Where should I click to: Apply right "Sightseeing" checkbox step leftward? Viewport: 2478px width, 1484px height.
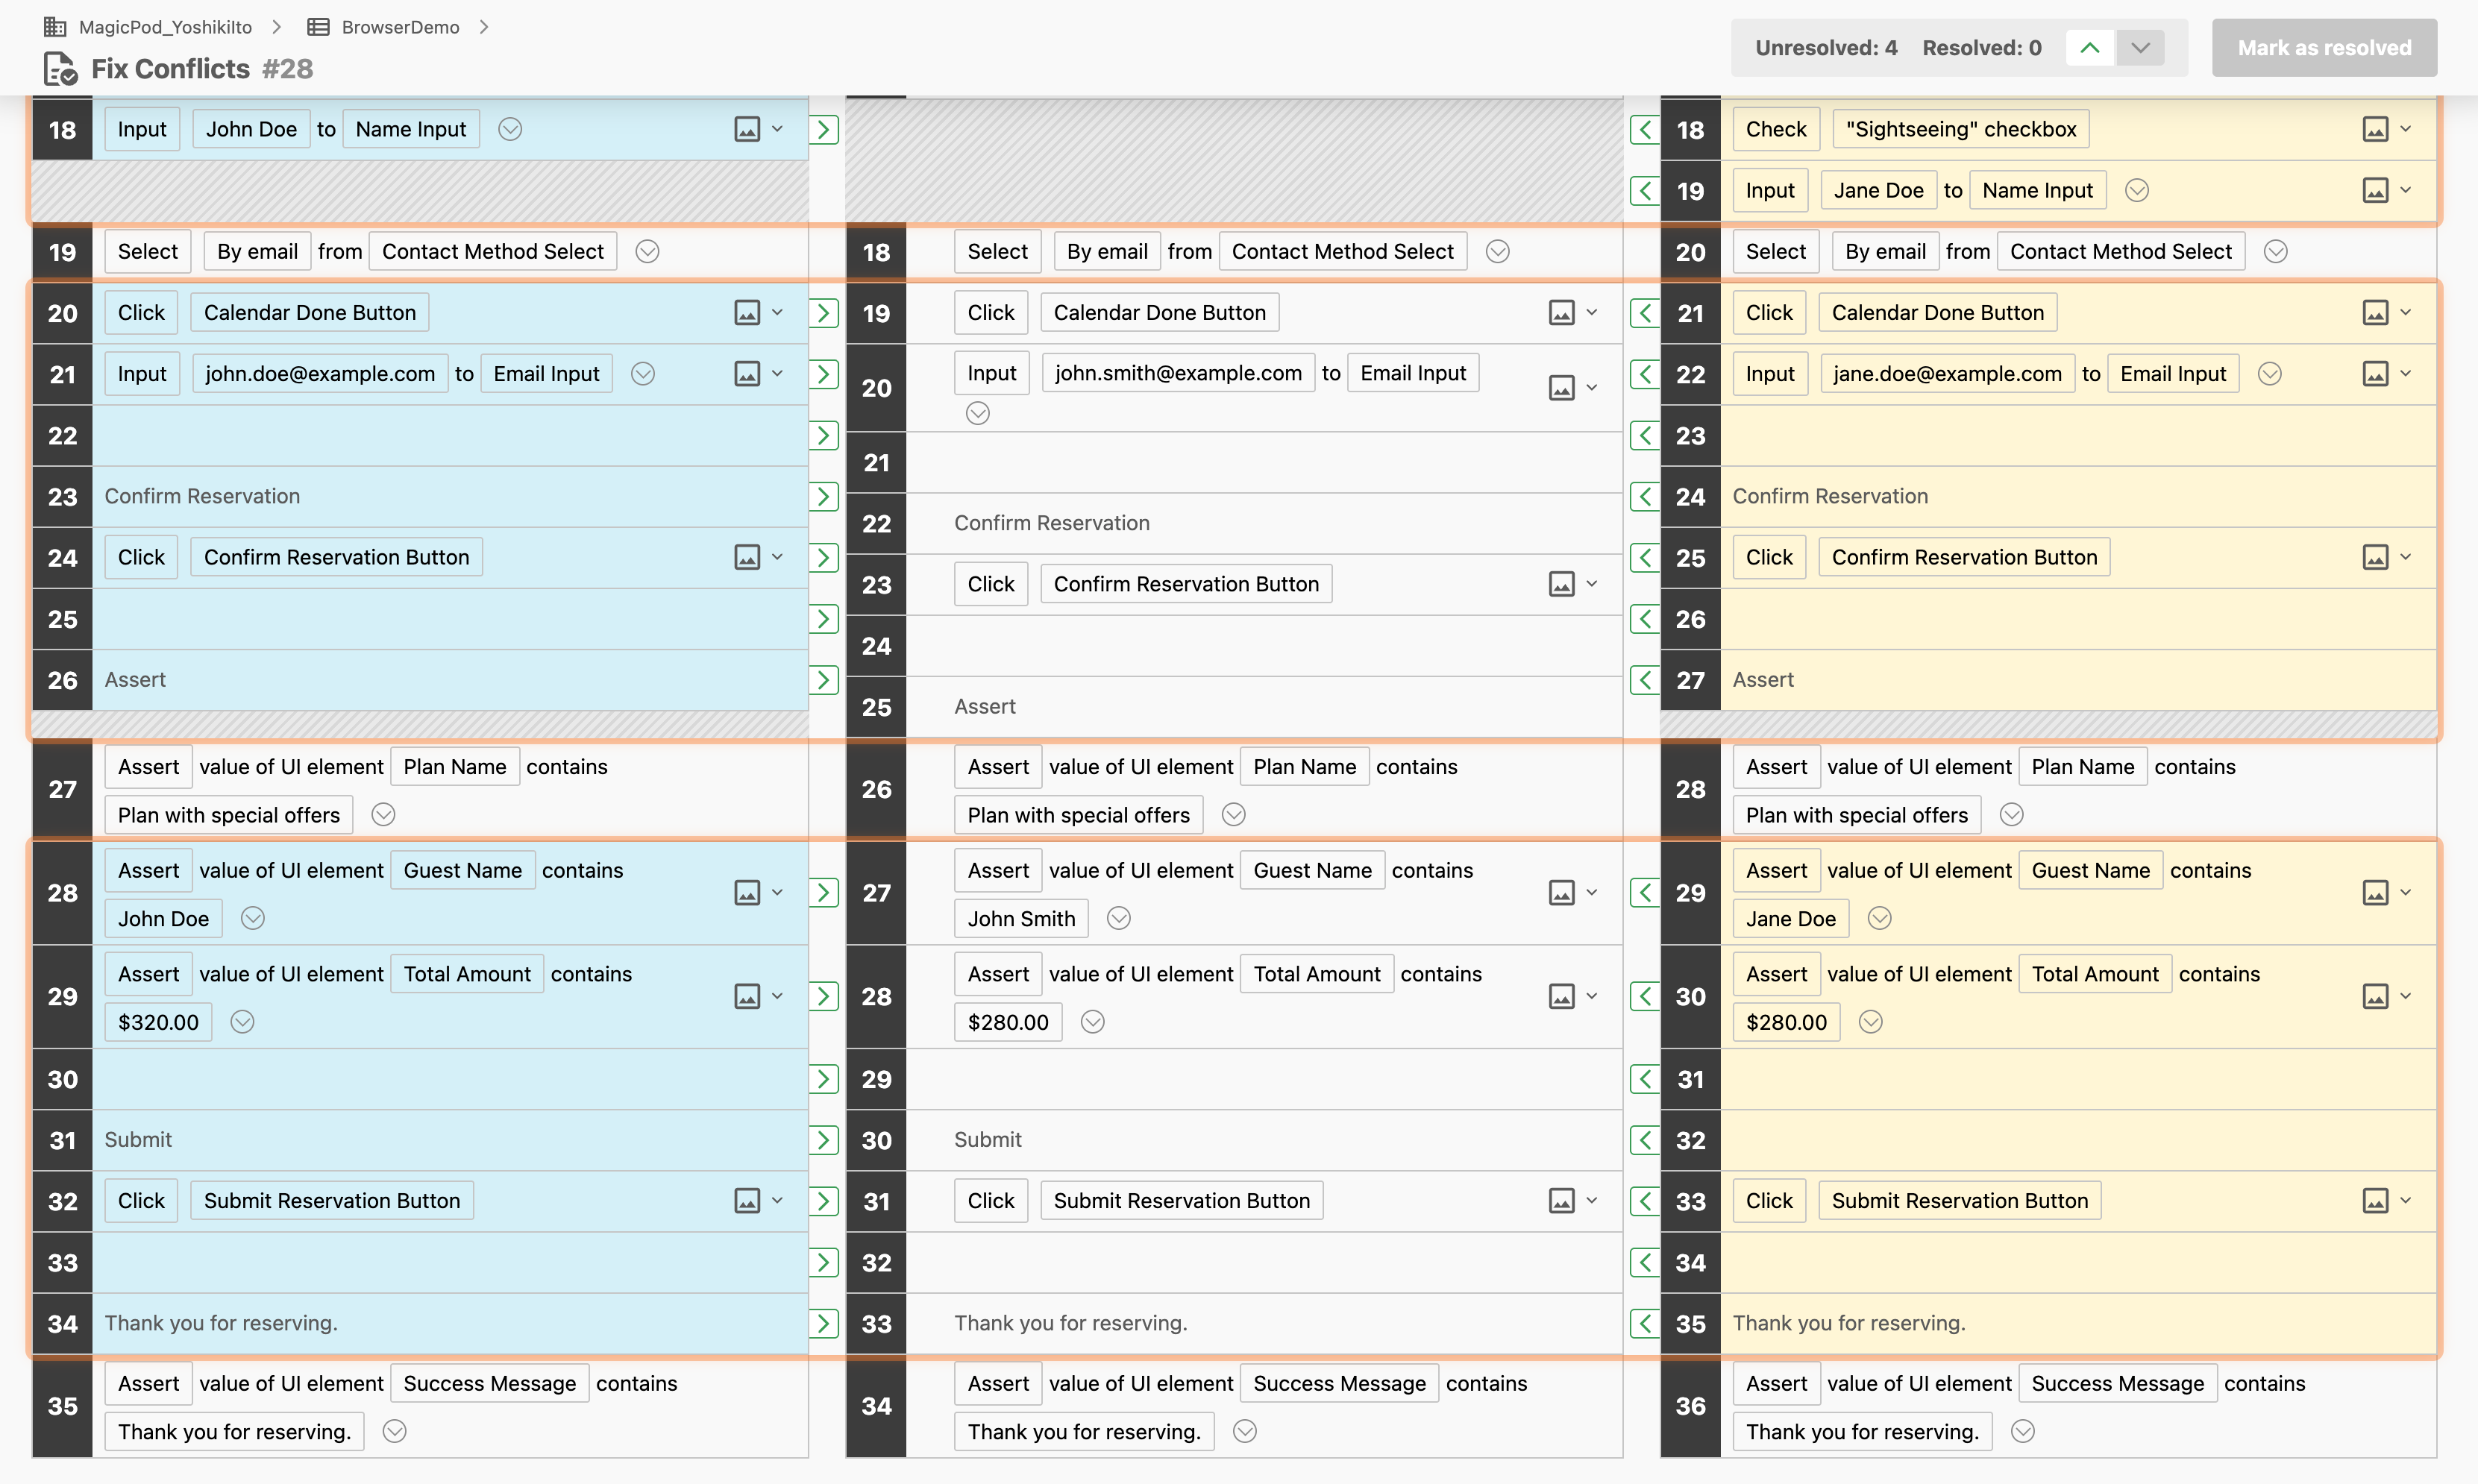click(x=1644, y=129)
